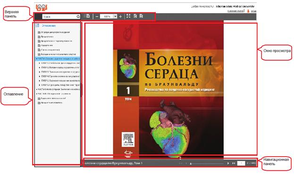Click the orange user icon at top right
This screenshot has height=175, width=294.
pos(248,11)
